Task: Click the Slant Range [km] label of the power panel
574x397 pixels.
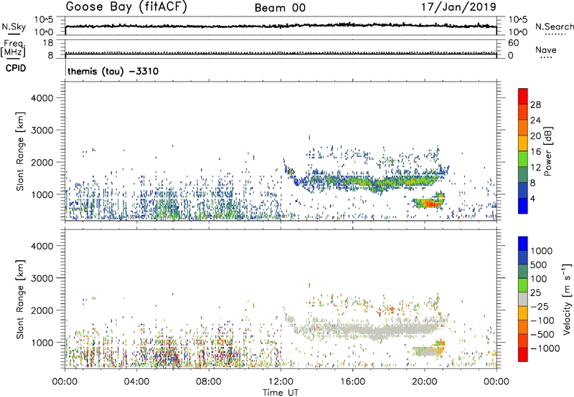Action: pos(20,151)
